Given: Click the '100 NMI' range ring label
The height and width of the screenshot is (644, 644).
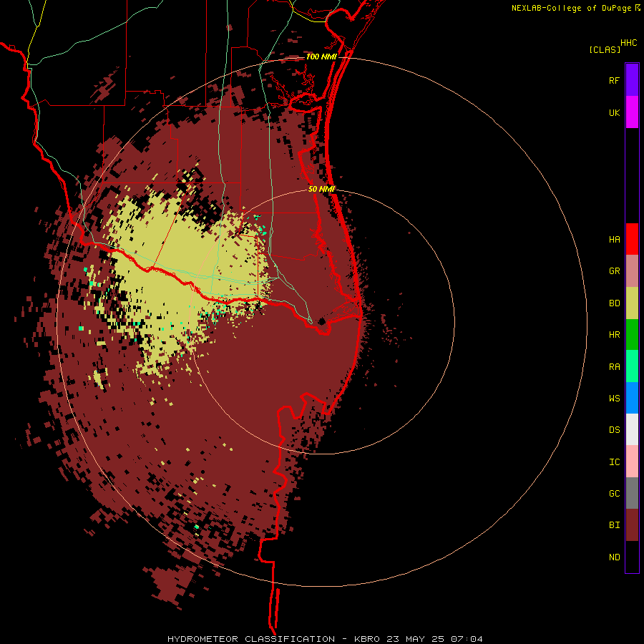Looking at the screenshot, I should [321, 57].
